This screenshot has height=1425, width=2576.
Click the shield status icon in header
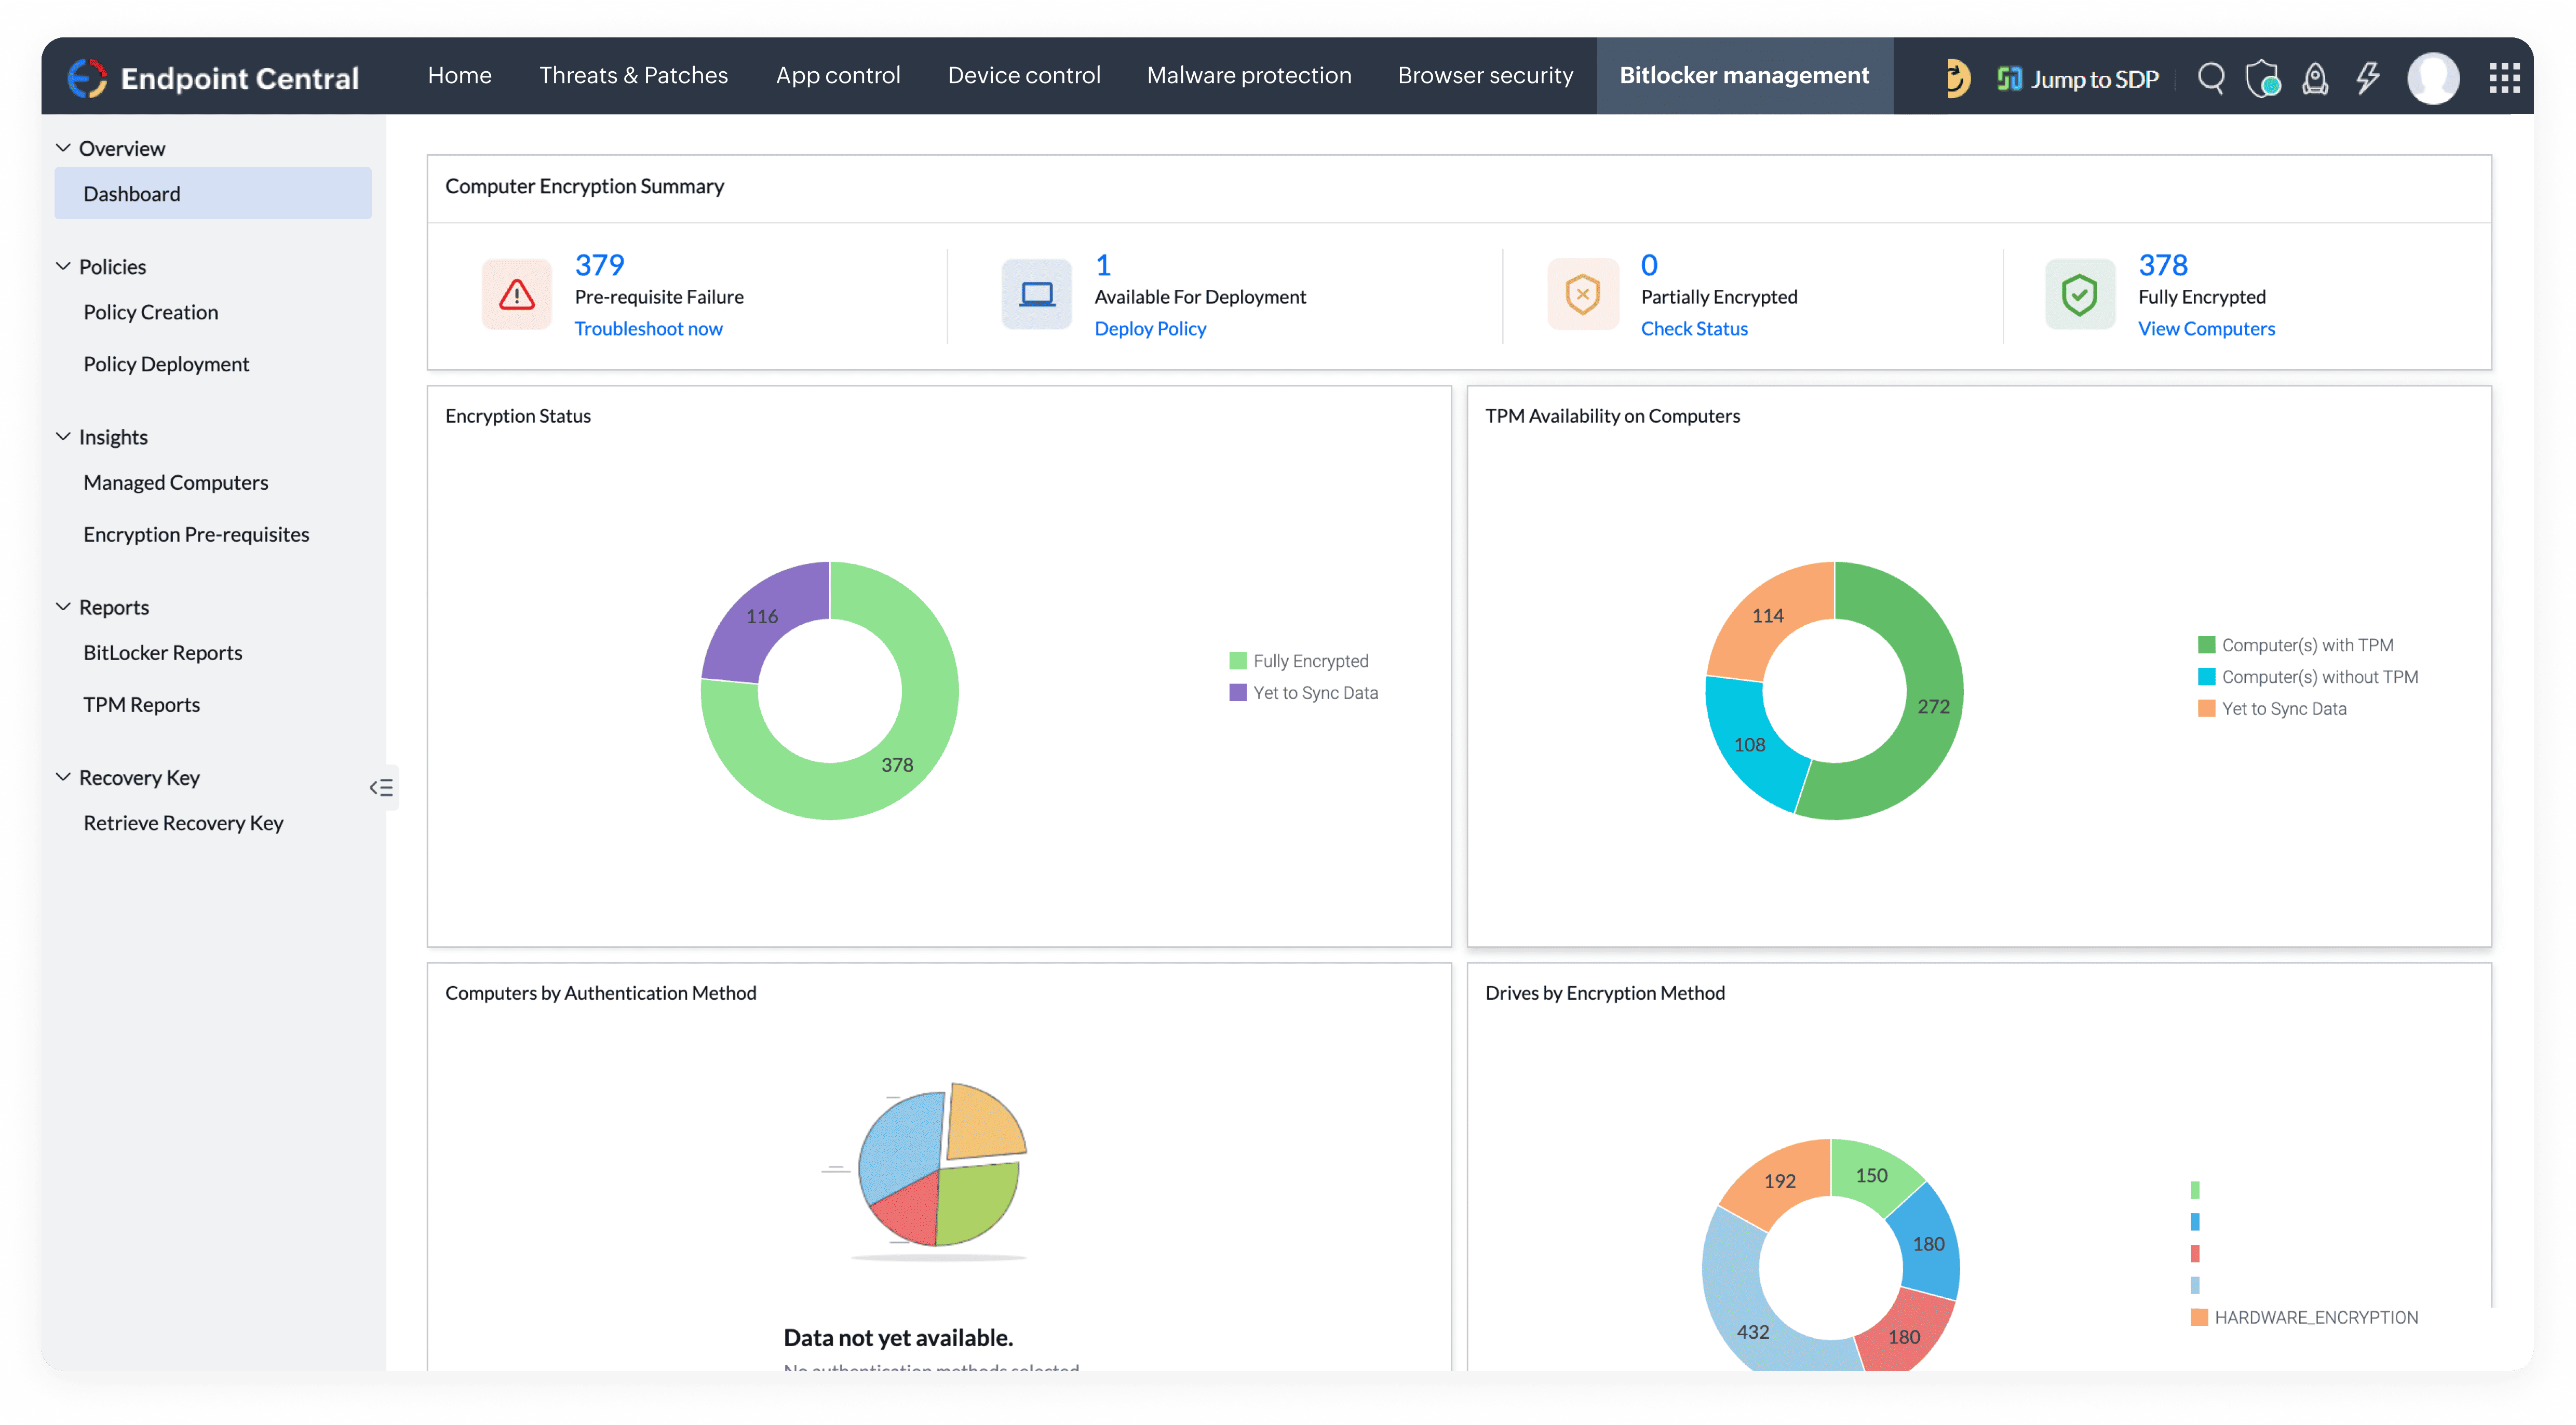point(2262,78)
